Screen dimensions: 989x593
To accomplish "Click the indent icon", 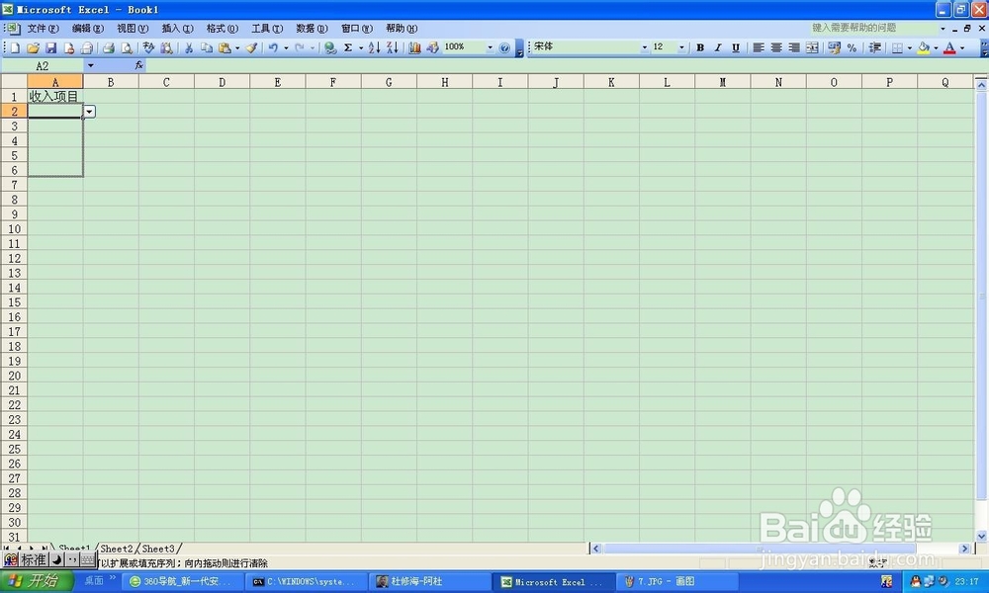I will click(875, 47).
